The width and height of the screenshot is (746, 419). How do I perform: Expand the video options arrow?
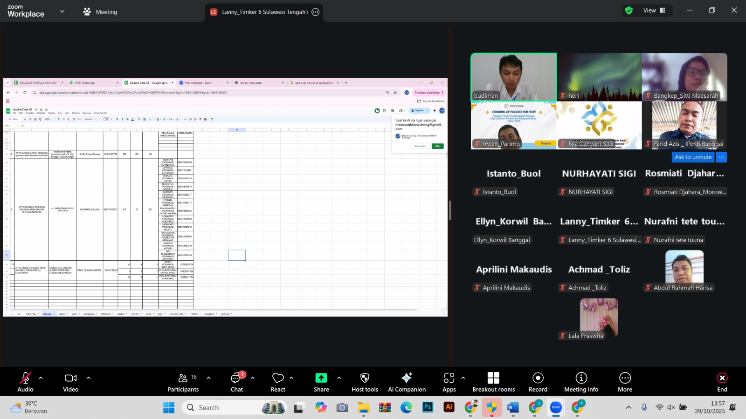[89, 378]
